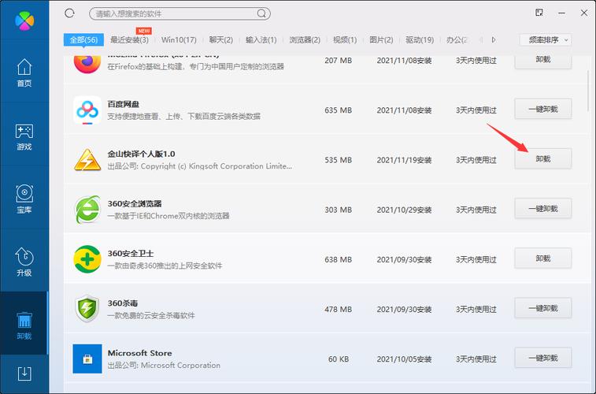Click the 360杀毒 shield icon
Screen dimensions: 596x394
pyautogui.click(x=87, y=308)
